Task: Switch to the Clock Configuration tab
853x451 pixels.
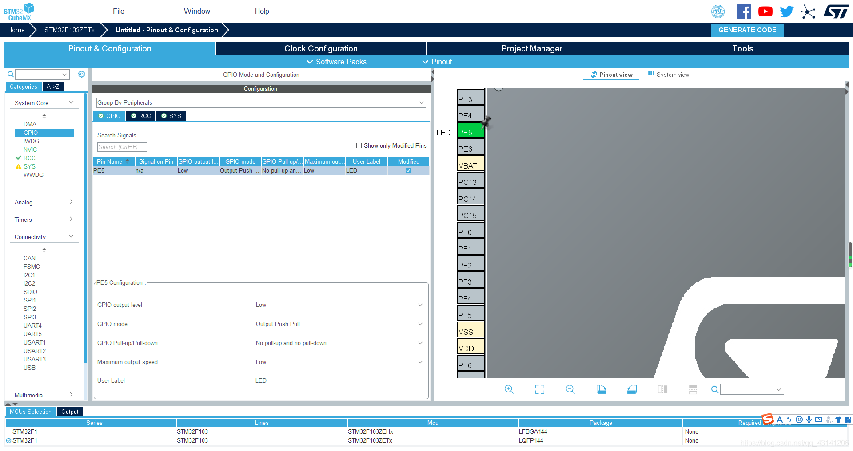Action: (x=321, y=48)
